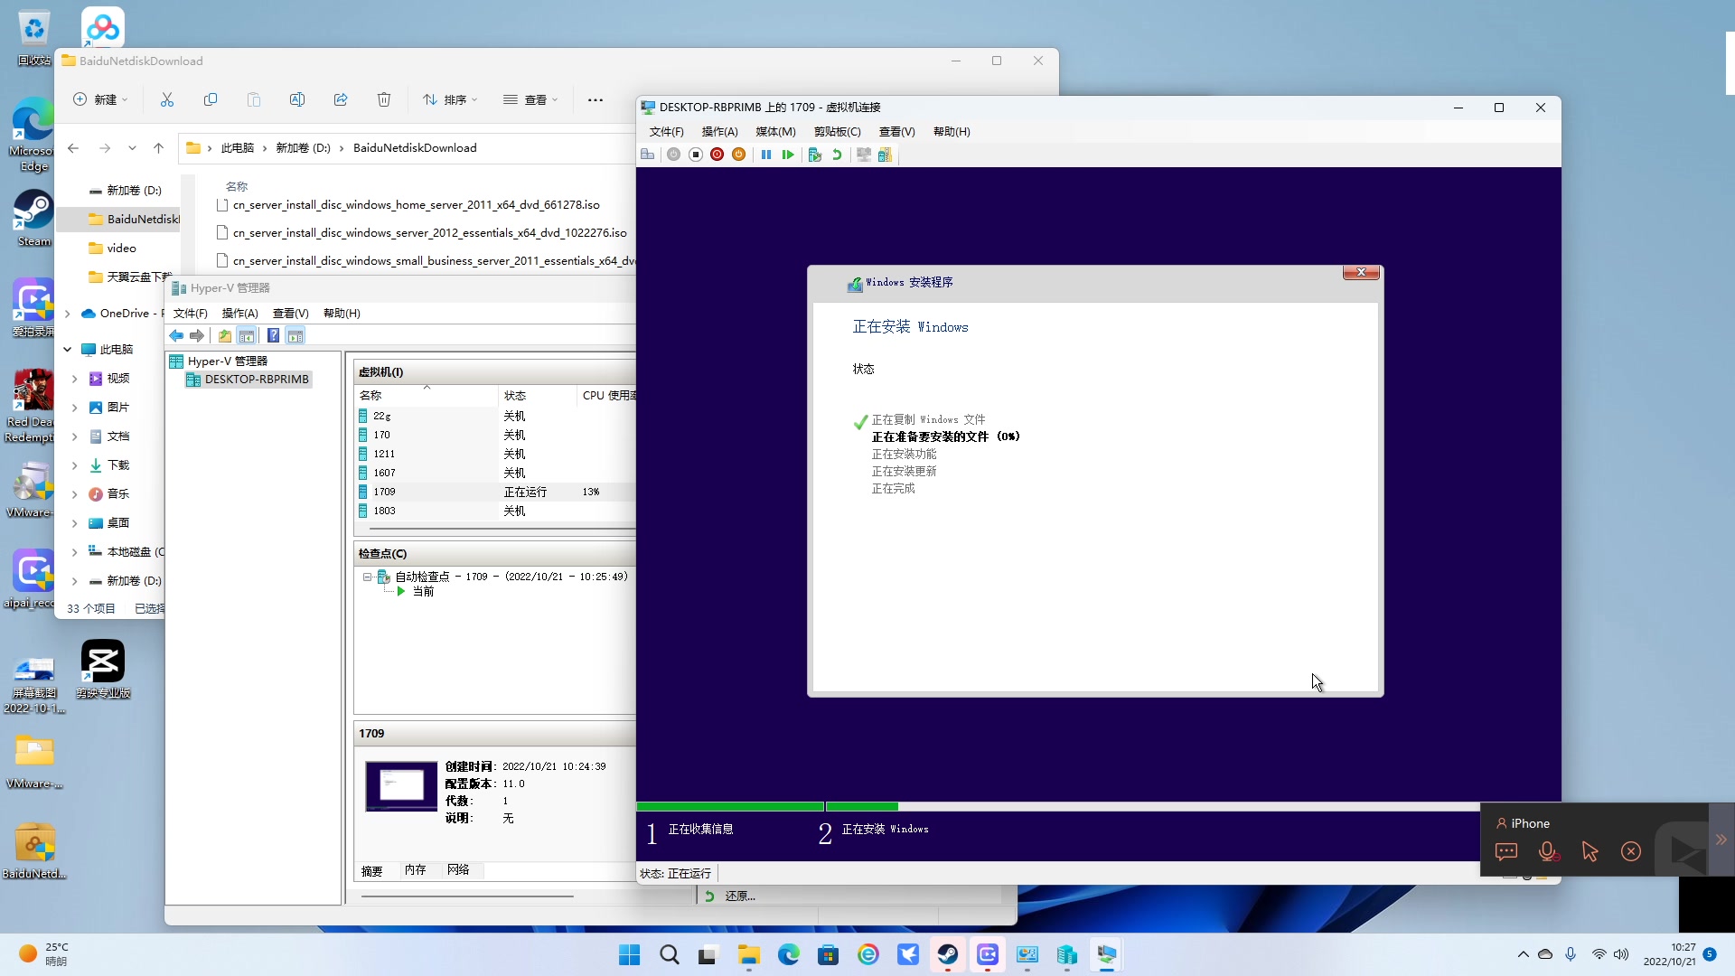Click the Delete trash icon in Explorer
Viewport: 1735px width, 976px height.
pyautogui.click(x=384, y=99)
